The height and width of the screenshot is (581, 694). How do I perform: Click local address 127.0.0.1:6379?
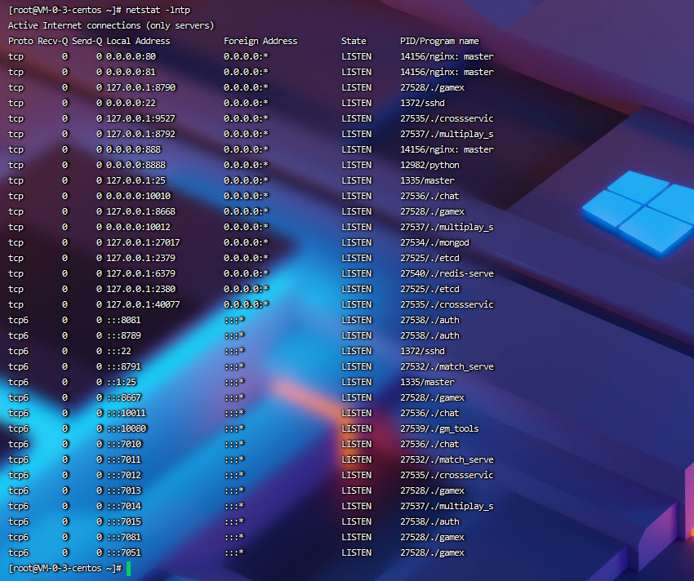coord(140,273)
